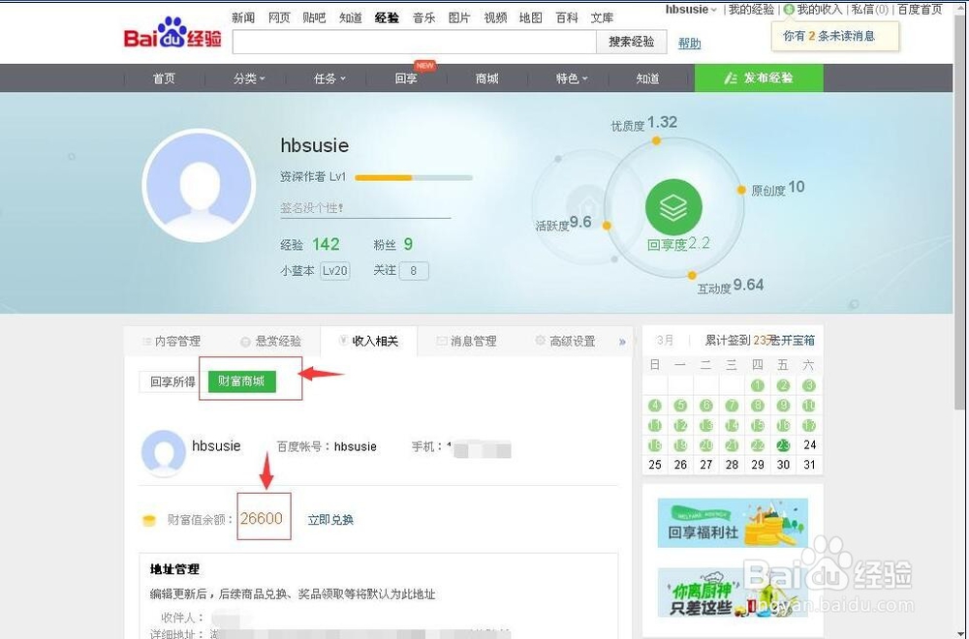This screenshot has width=969, height=639.
Task: Click the pen icon on 发布经验 button
Action: [x=734, y=77]
